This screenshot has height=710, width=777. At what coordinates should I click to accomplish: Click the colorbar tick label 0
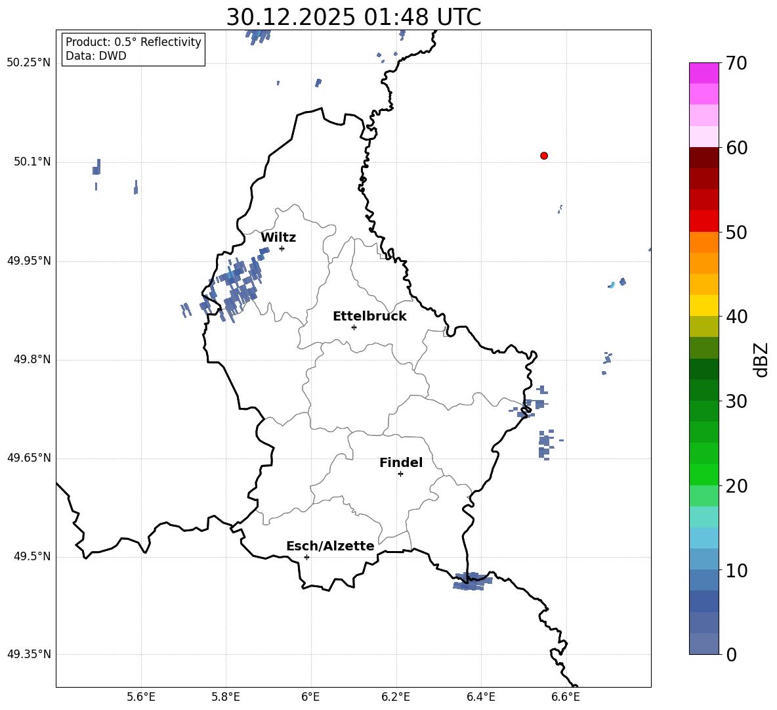(731, 655)
